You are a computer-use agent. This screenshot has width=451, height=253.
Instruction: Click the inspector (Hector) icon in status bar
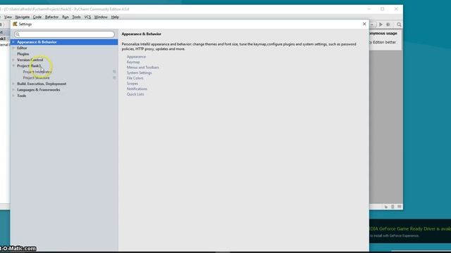pyautogui.click(x=393, y=207)
